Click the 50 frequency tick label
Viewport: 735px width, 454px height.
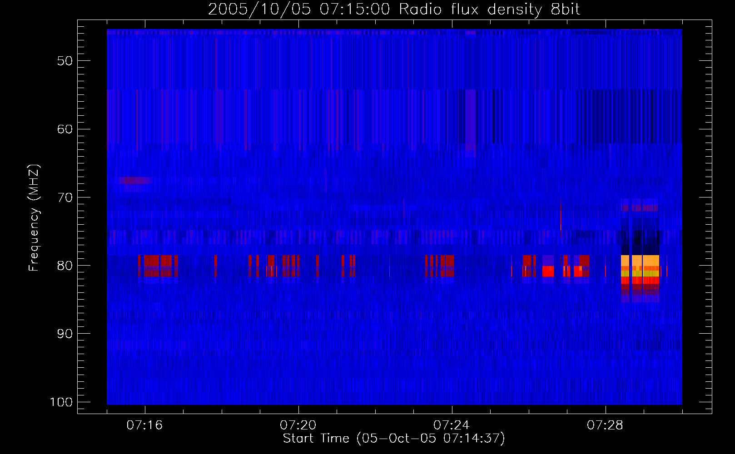(x=65, y=61)
